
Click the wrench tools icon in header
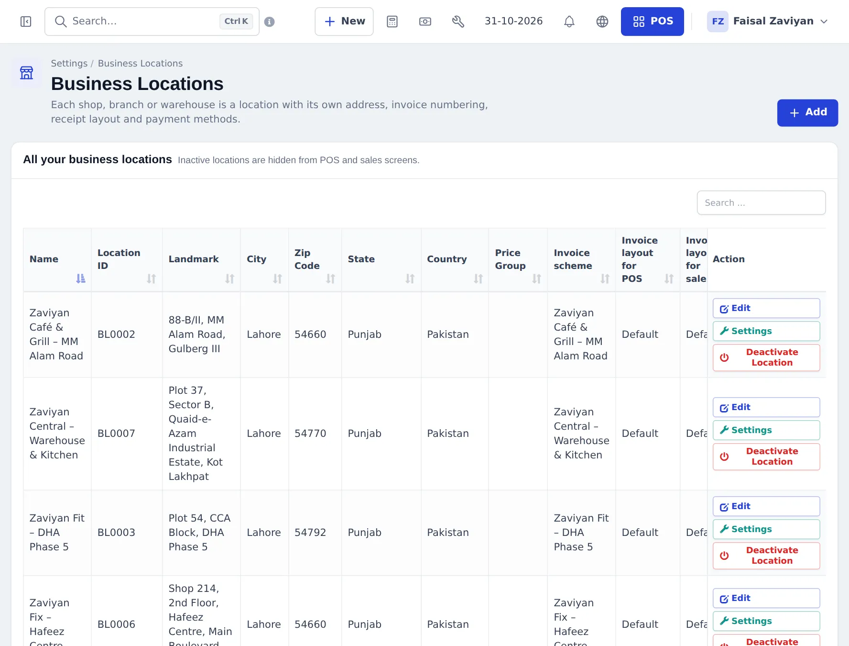(458, 22)
